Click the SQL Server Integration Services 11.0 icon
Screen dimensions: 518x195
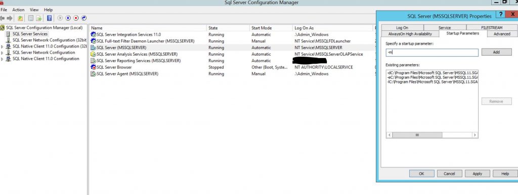click(x=93, y=35)
